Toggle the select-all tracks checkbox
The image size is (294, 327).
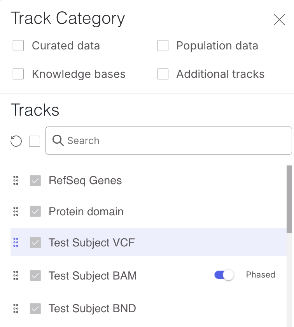[35, 141]
